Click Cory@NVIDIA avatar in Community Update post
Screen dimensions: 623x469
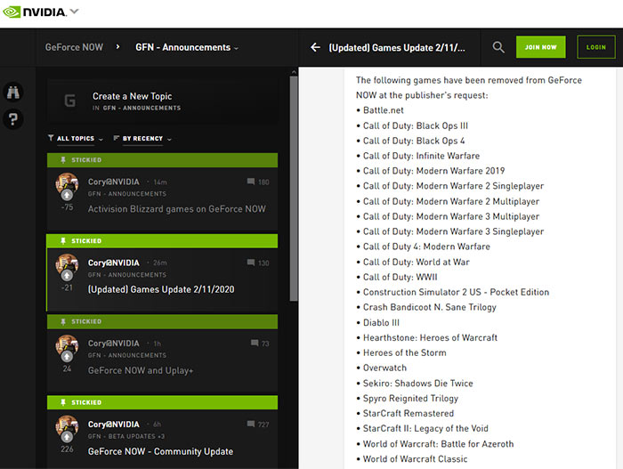point(67,426)
